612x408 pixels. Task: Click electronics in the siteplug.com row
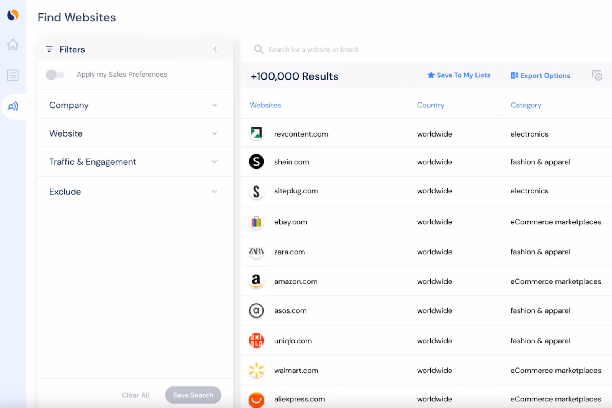click(529, 191)
